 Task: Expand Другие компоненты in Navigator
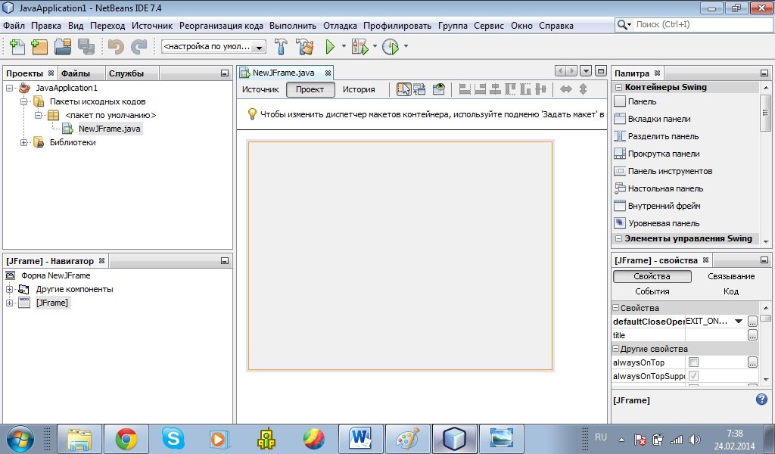coord(9,289)
